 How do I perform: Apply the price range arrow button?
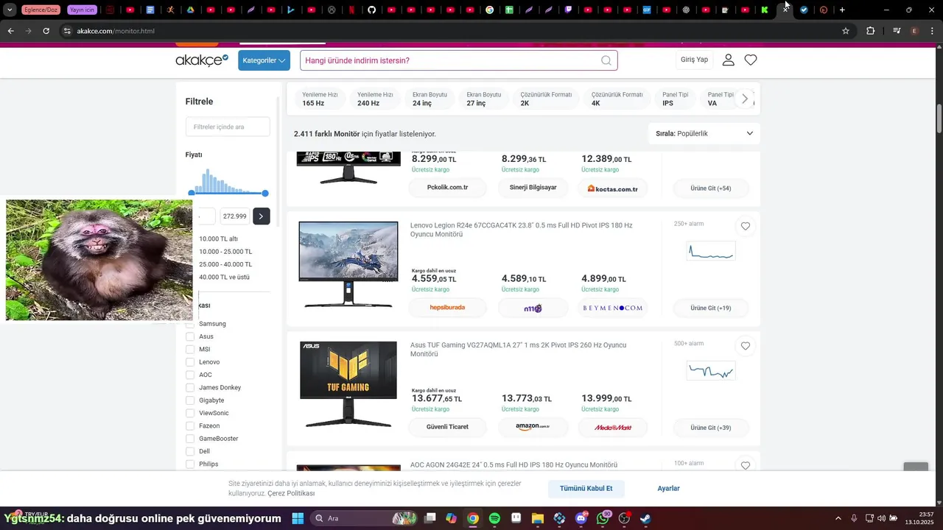[261, 216]
